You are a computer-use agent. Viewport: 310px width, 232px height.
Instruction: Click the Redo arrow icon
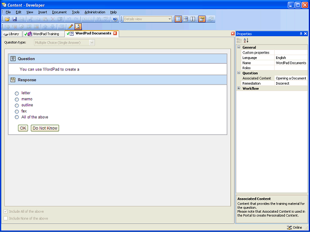pyautogui.click(x=76, y=19)
